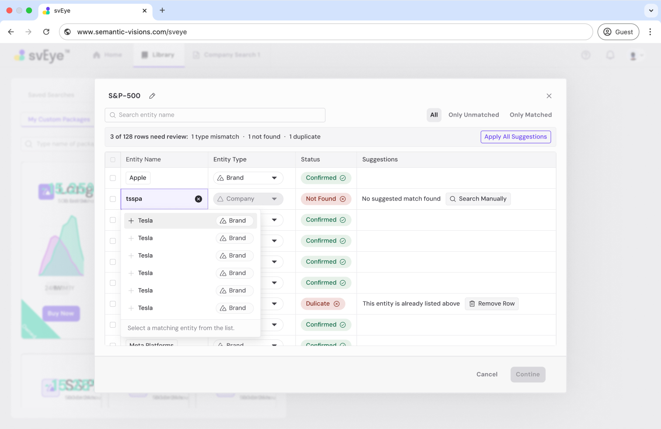Reload the svEye page
This screenshot has height=429, width=661.
point(46,32)
